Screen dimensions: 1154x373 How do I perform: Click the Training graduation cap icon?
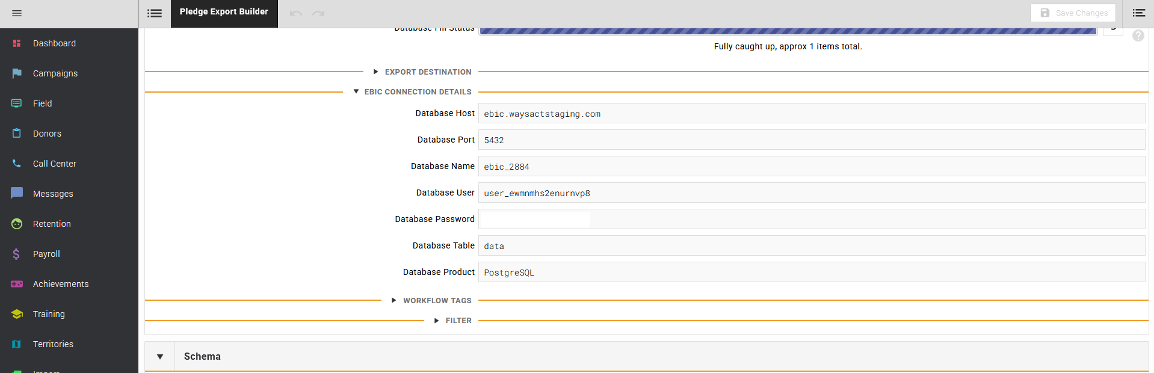[x=16, y=314]
